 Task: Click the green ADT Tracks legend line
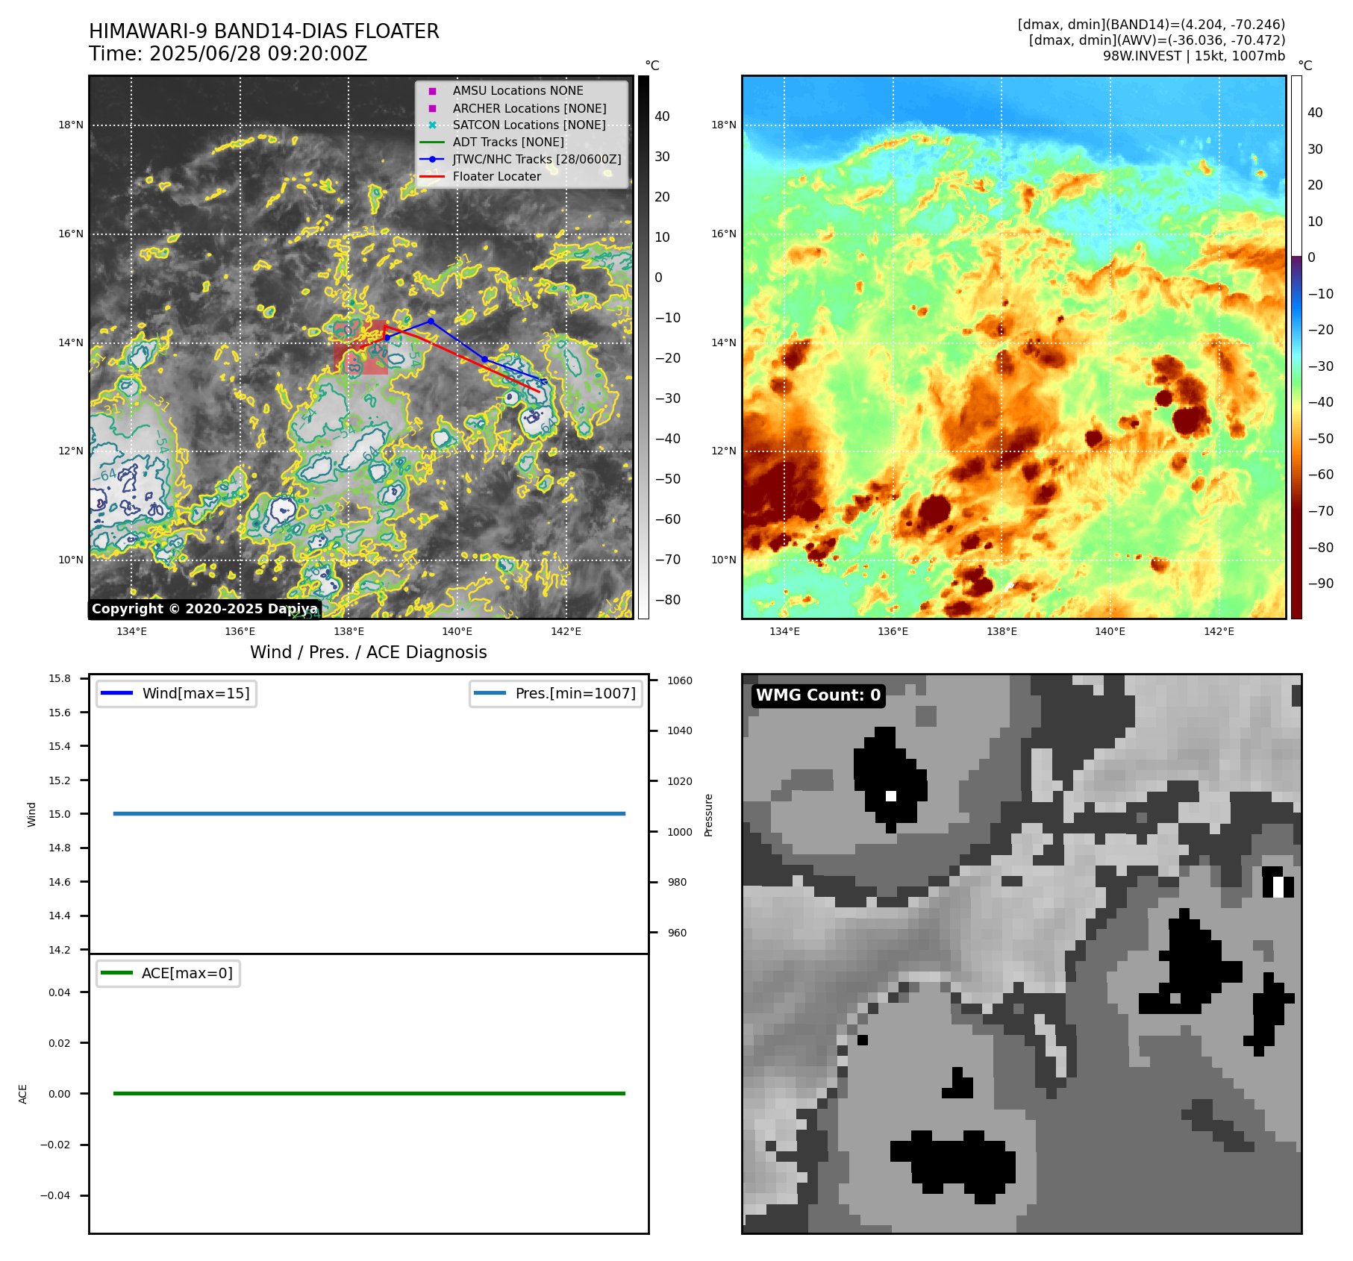[x=432, y=143]
